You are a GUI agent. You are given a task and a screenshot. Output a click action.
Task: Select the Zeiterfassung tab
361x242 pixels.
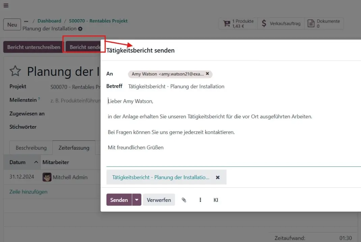[x=74, y=148]
